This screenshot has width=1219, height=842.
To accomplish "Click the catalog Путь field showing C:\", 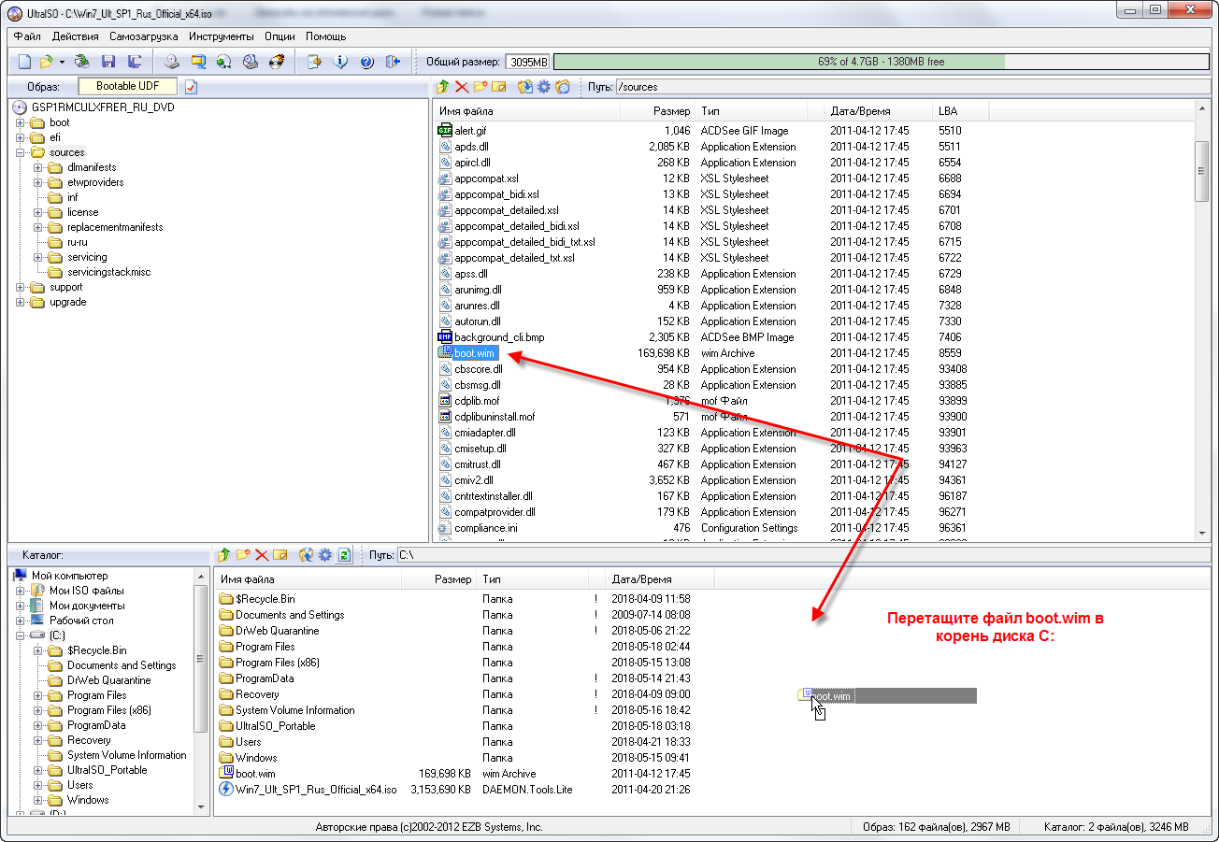I will (x=803, y=555).
